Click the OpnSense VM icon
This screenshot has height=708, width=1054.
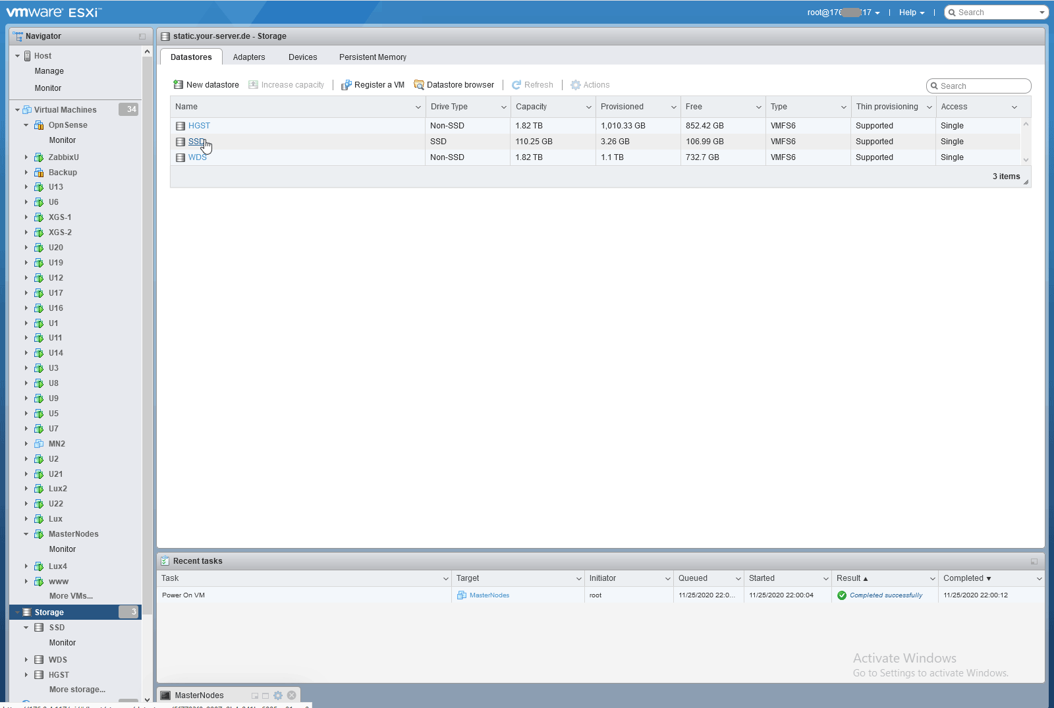[x=39, y=125]
